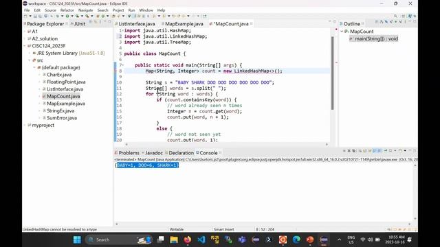
Task: Switch to the MapExample.java editor tab
Action: (184, 24)
